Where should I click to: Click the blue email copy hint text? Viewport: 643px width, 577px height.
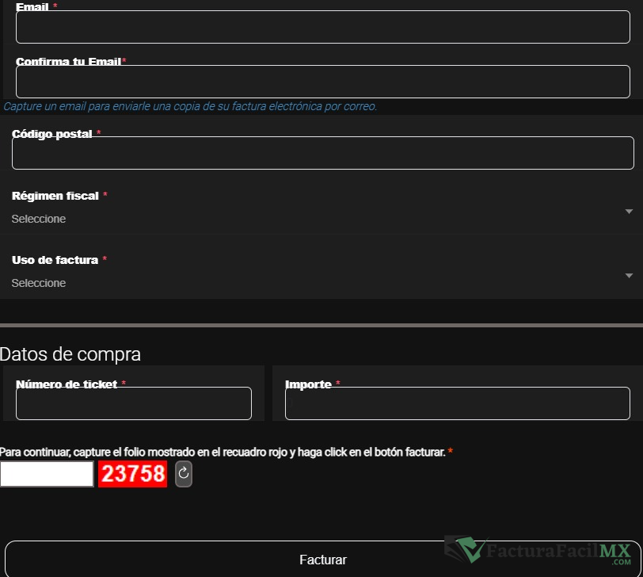tap(190, 106)
